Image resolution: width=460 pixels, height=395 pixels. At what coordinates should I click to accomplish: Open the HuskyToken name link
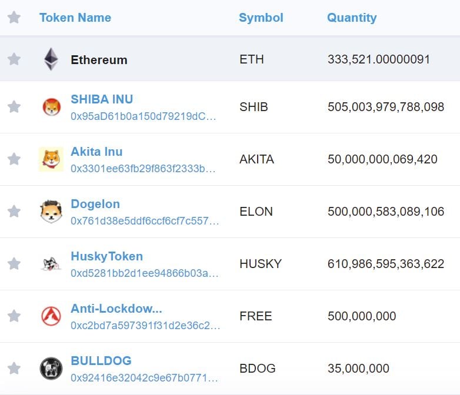pyautogui.click(x=107, y=256)
